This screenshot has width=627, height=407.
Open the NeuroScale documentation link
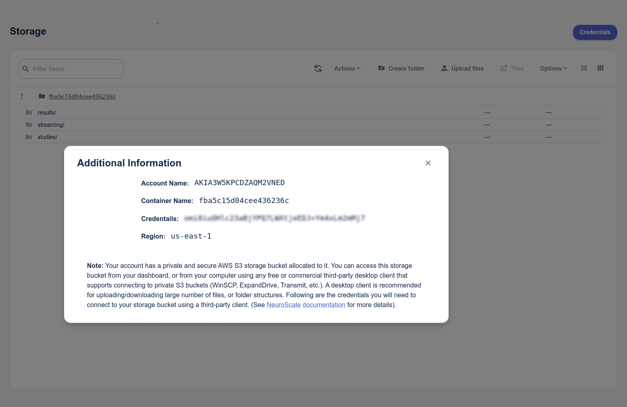point(306,305)
